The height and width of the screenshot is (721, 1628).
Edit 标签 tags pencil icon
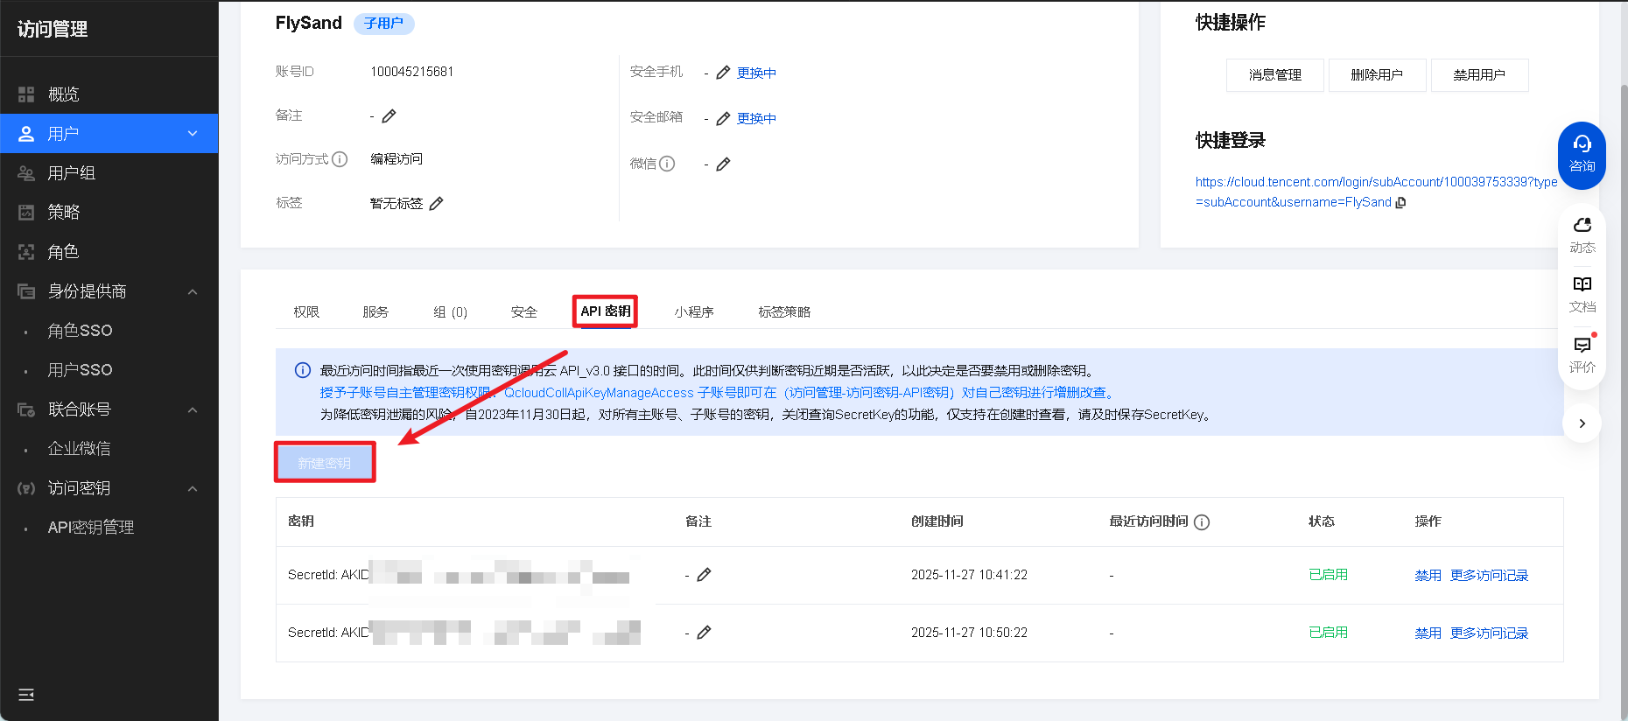436,203
